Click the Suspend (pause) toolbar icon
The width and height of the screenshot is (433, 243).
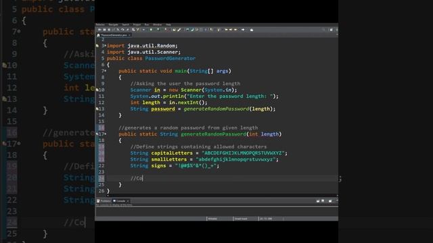[104, 30]
